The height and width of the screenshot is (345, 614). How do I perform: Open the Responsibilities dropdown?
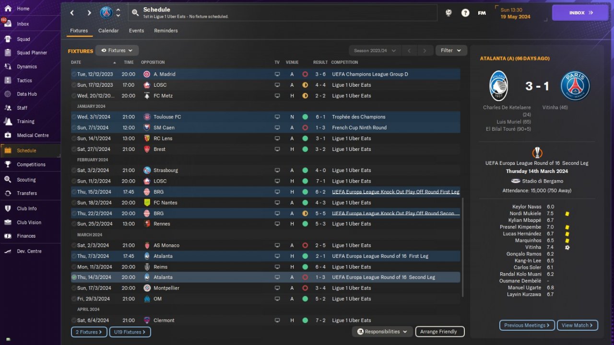click(x=382, y=332)
